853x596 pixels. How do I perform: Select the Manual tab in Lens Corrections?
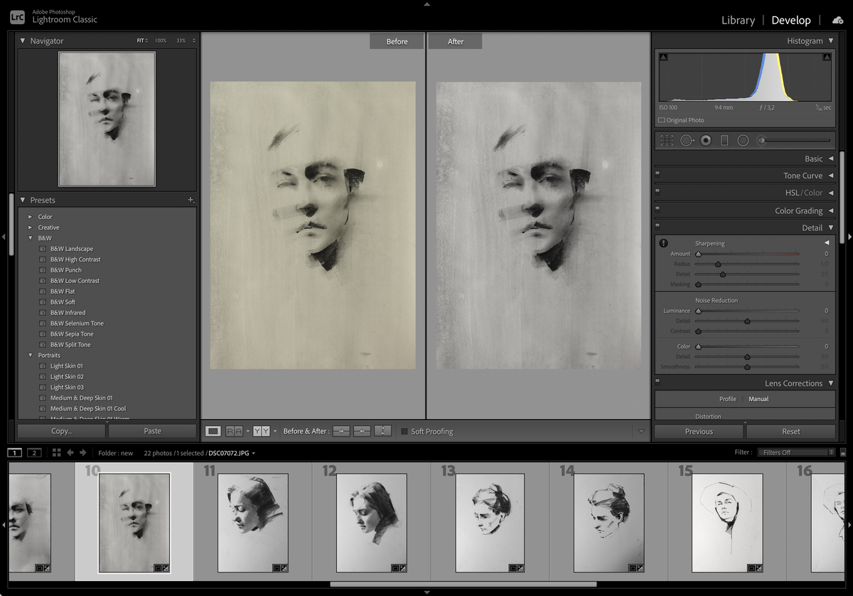(x=758, y=399)
